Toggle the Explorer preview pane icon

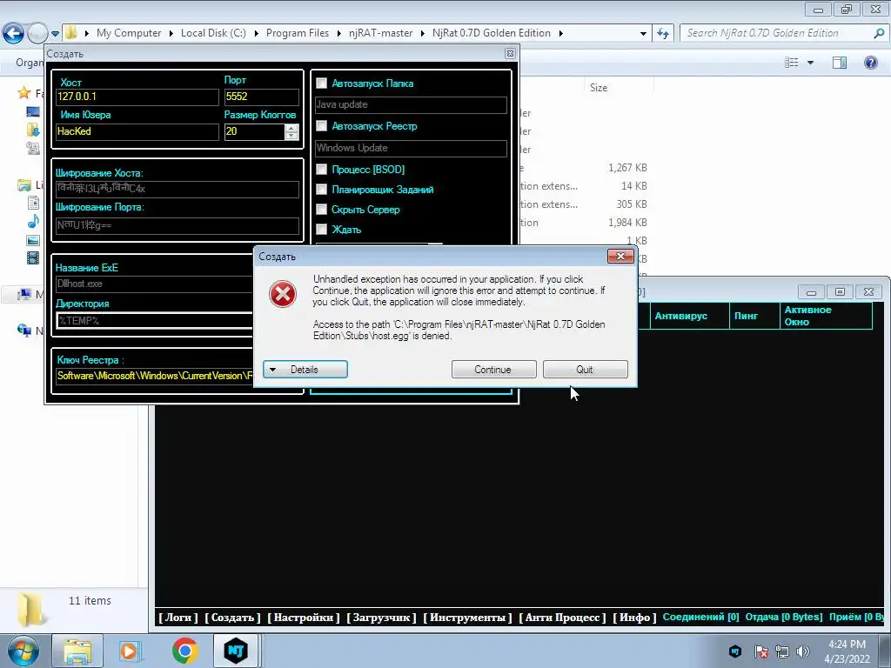[840, 63]
